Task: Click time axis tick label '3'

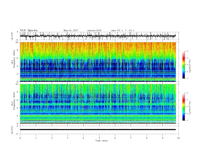Action: [68, 138]
